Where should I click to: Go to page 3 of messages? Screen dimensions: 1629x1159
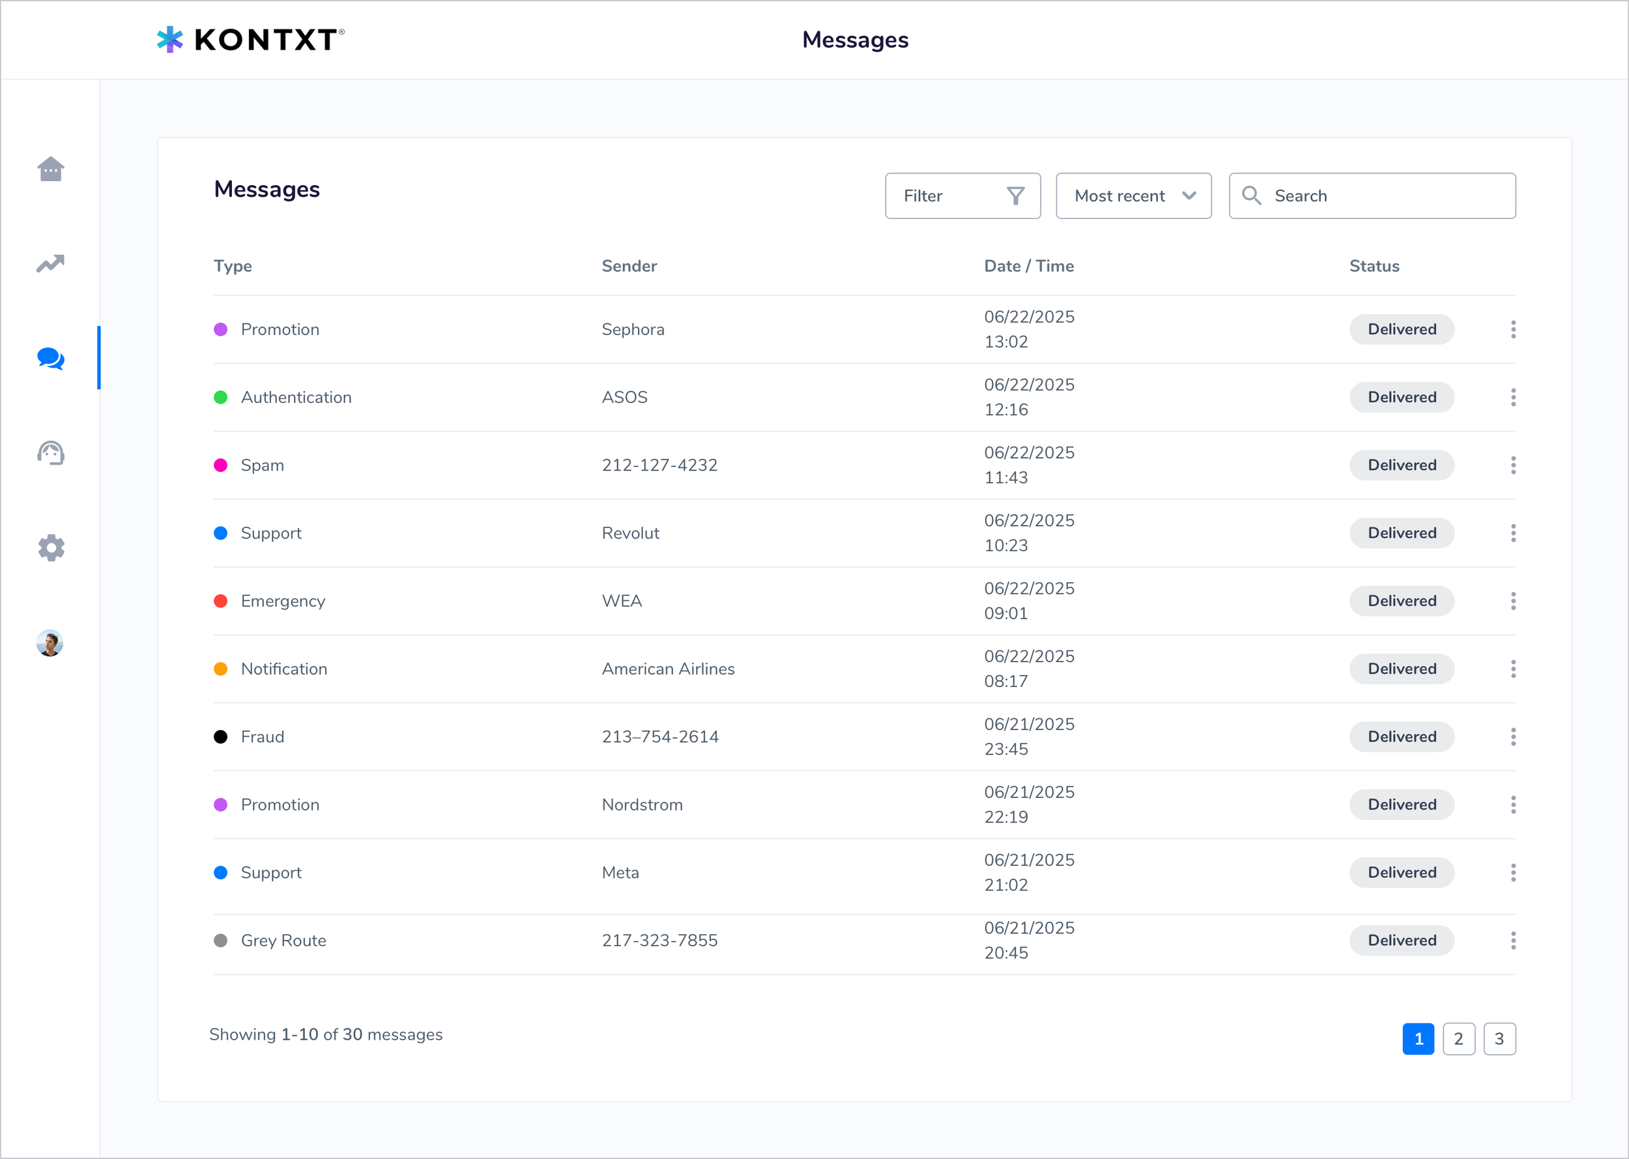coord(1500,1038)
